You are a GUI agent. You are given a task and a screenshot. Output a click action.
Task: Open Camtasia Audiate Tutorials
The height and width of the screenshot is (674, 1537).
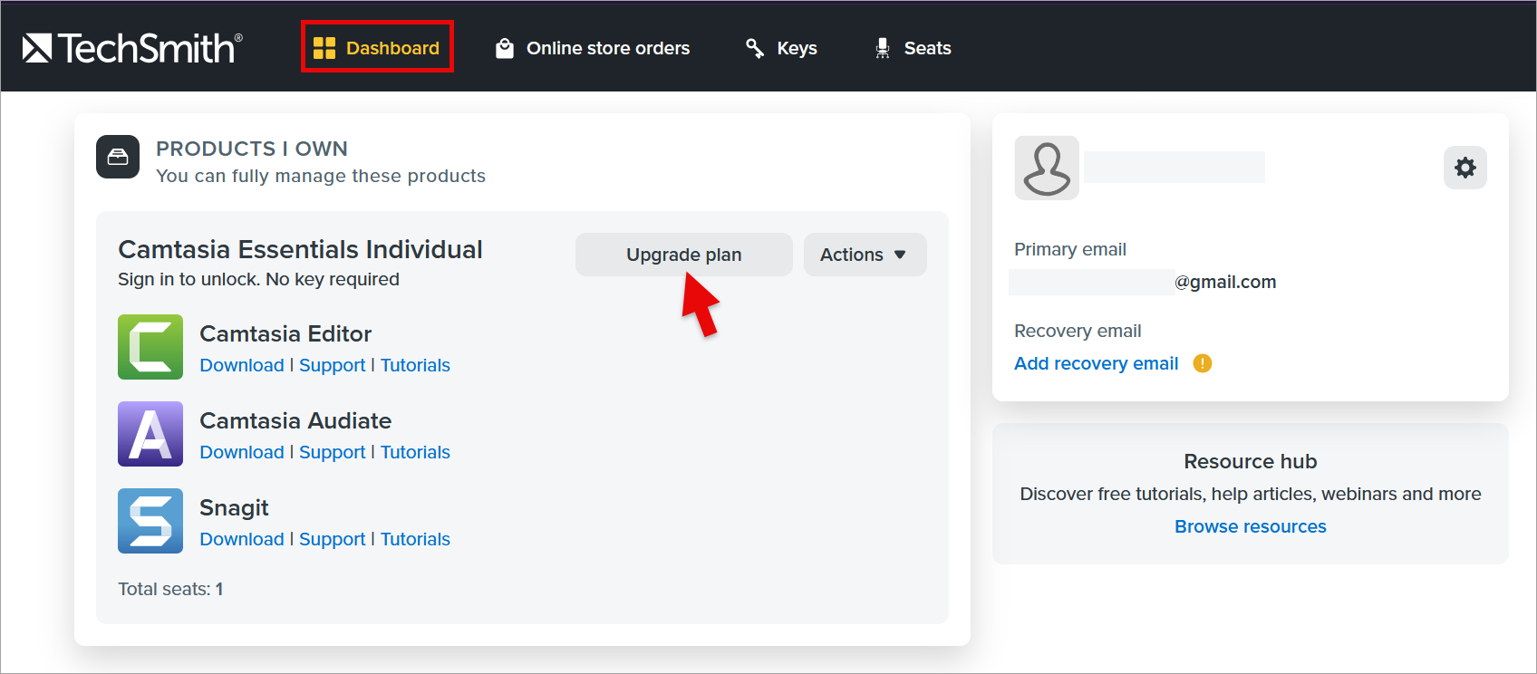pyautogui.click(x=415, y=452)
